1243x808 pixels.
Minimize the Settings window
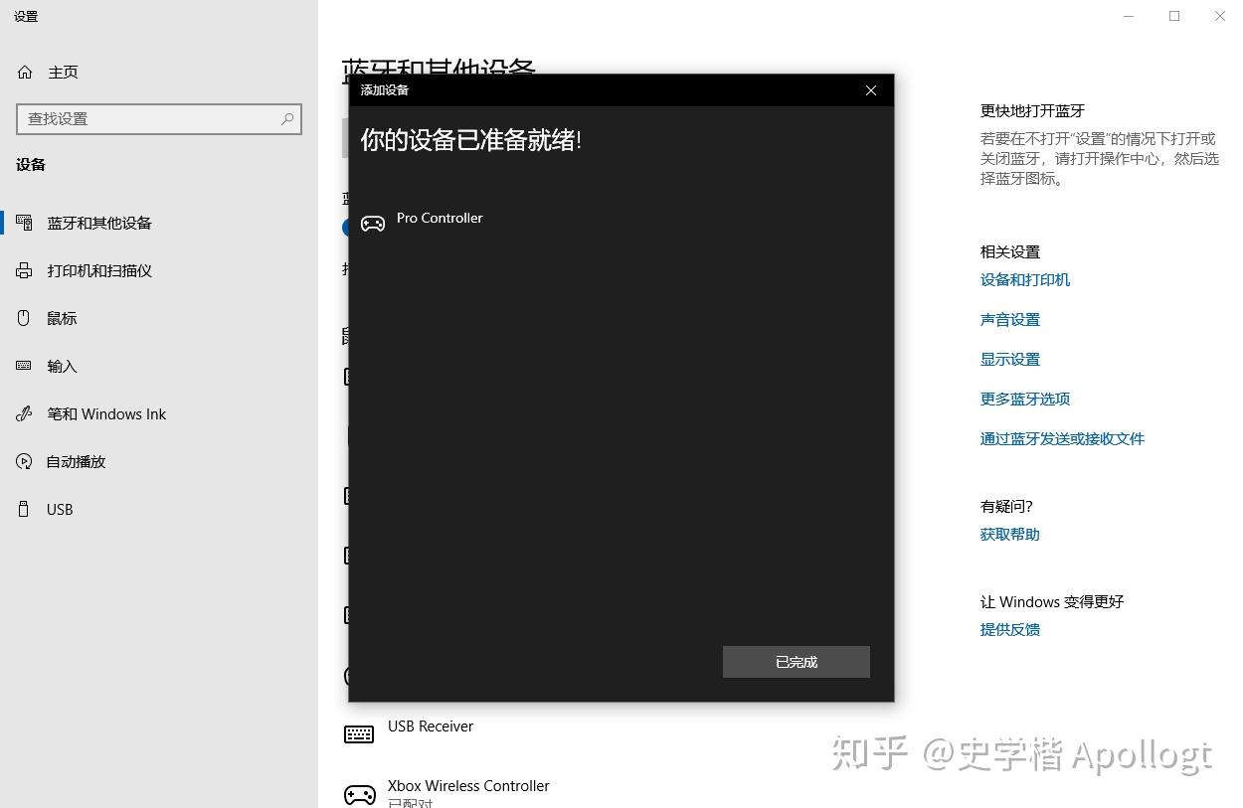(1129, 16)
